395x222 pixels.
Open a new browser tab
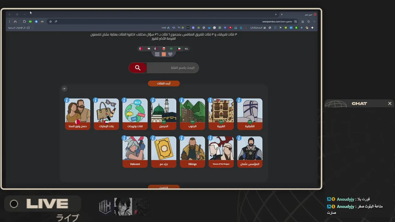pyautogui.click(x=276, y=14)
